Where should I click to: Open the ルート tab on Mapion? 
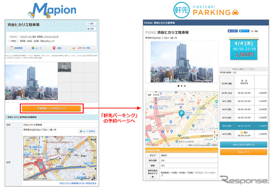coord(37,48)
